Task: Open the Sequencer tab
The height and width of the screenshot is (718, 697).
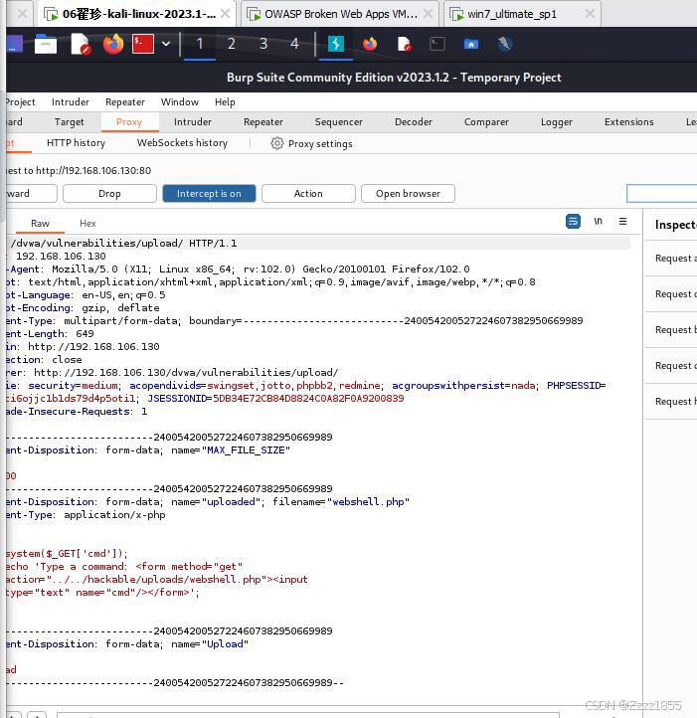Action: pos(338,121)
